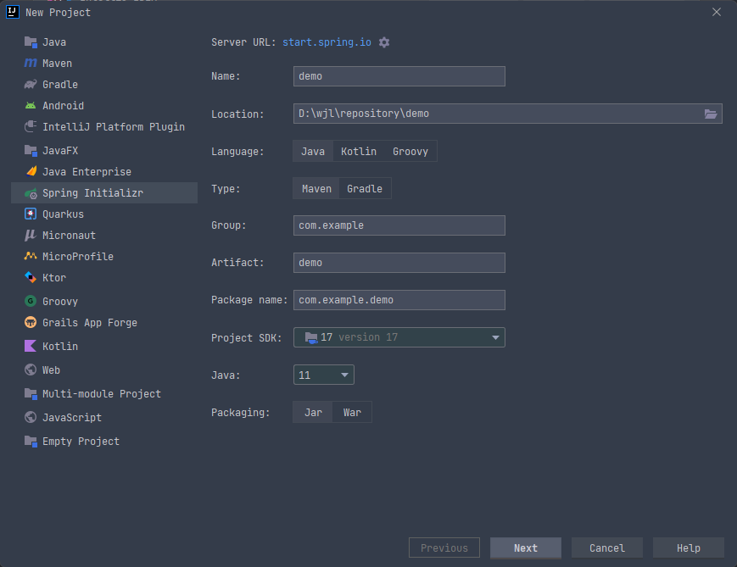Select MicroProfile label in list
The height and width of the screenshot is (567, 737).
[x=78, y=257]
